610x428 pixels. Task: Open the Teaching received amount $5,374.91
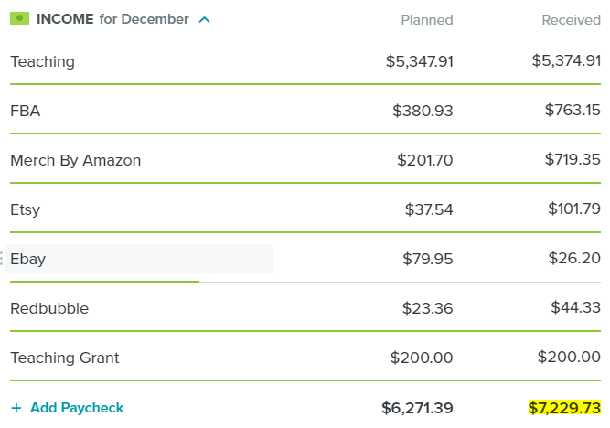point(566,61)
